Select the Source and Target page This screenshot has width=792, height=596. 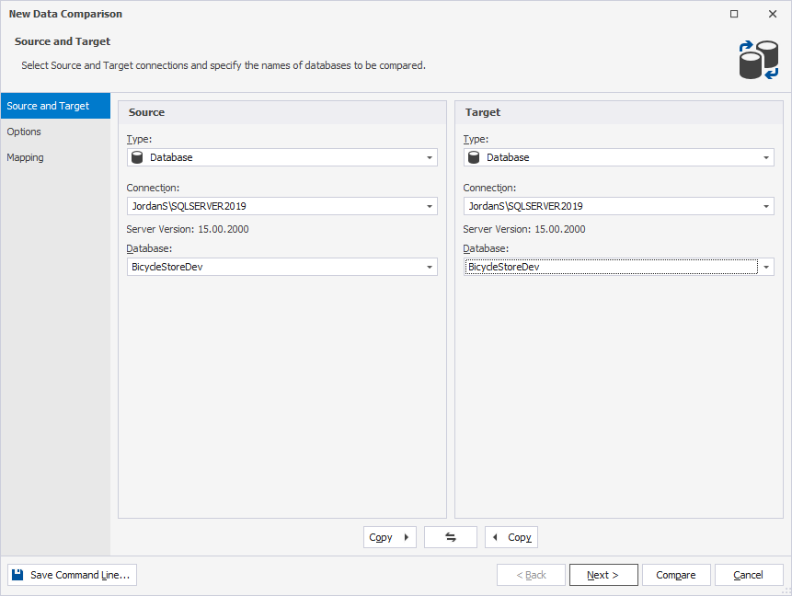pyautogui.click(x=46, y=106)
